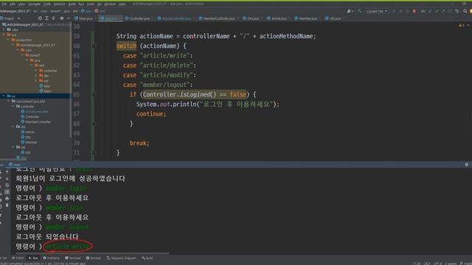This screenshot has height=265, width=472.
Task: Open the Services tool window
Action: pos(94,258)
